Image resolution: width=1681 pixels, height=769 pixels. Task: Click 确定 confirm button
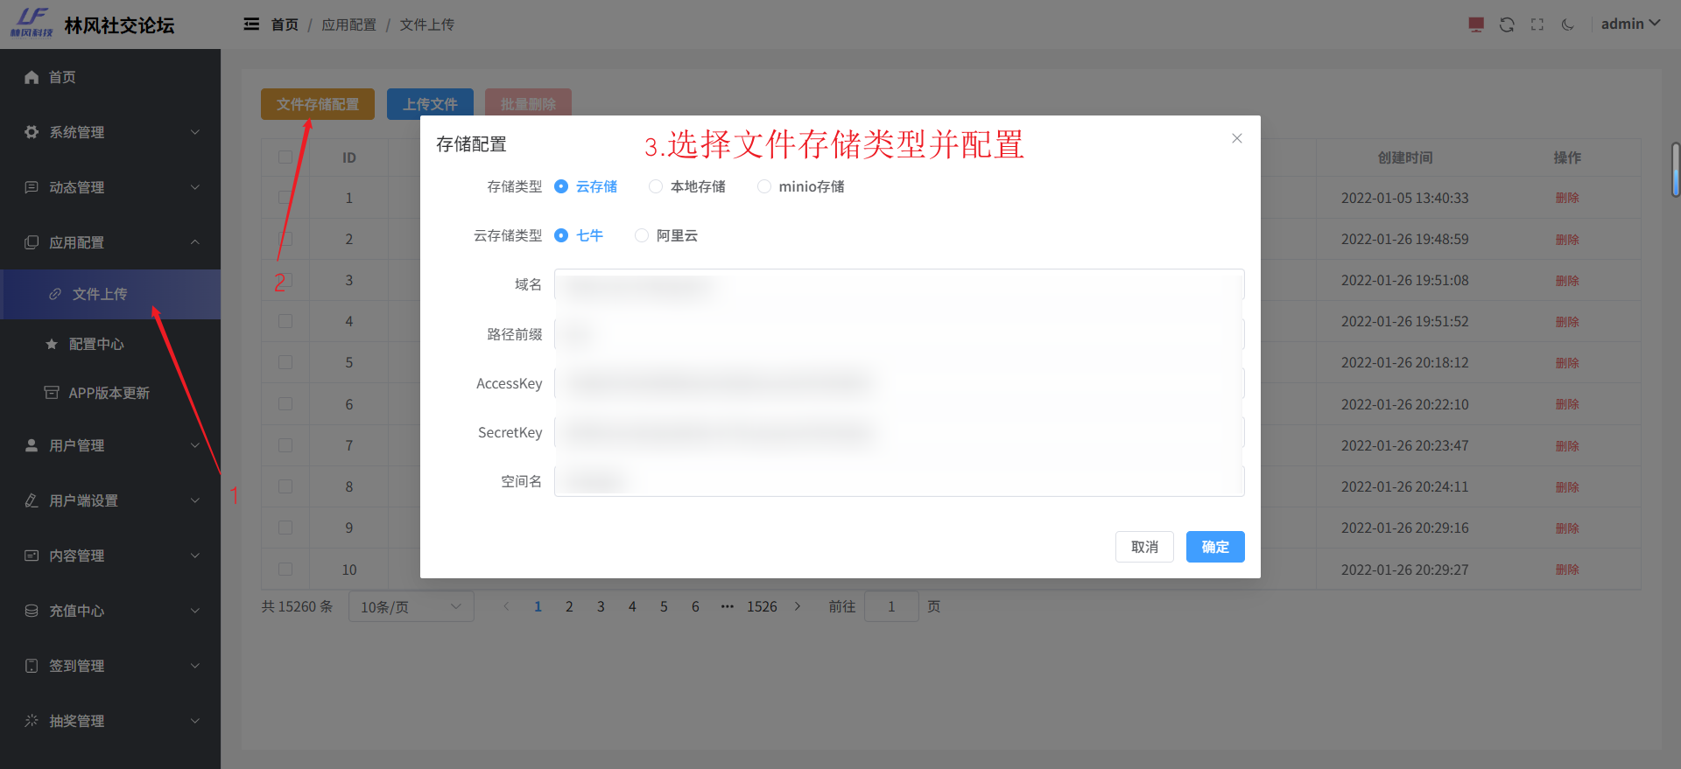click(x=1215, y=547)
